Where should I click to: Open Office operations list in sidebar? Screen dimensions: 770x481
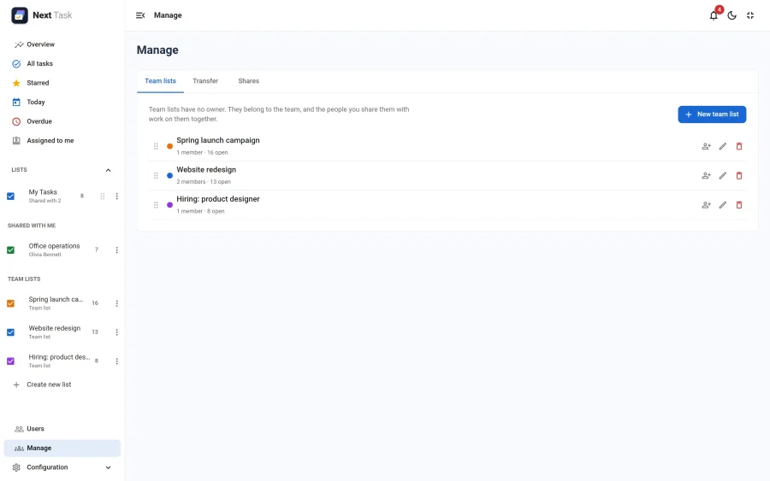pyautogui.click(x=54, y=246)
